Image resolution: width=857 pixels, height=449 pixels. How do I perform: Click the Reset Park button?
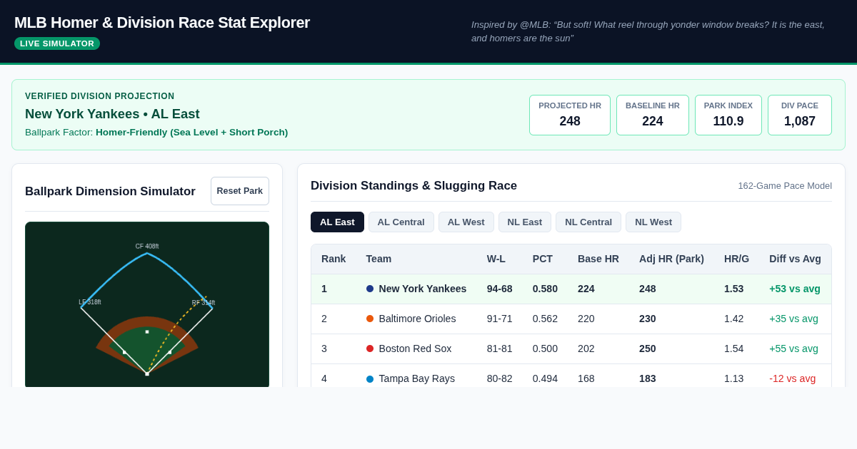[x=240, y=191]
